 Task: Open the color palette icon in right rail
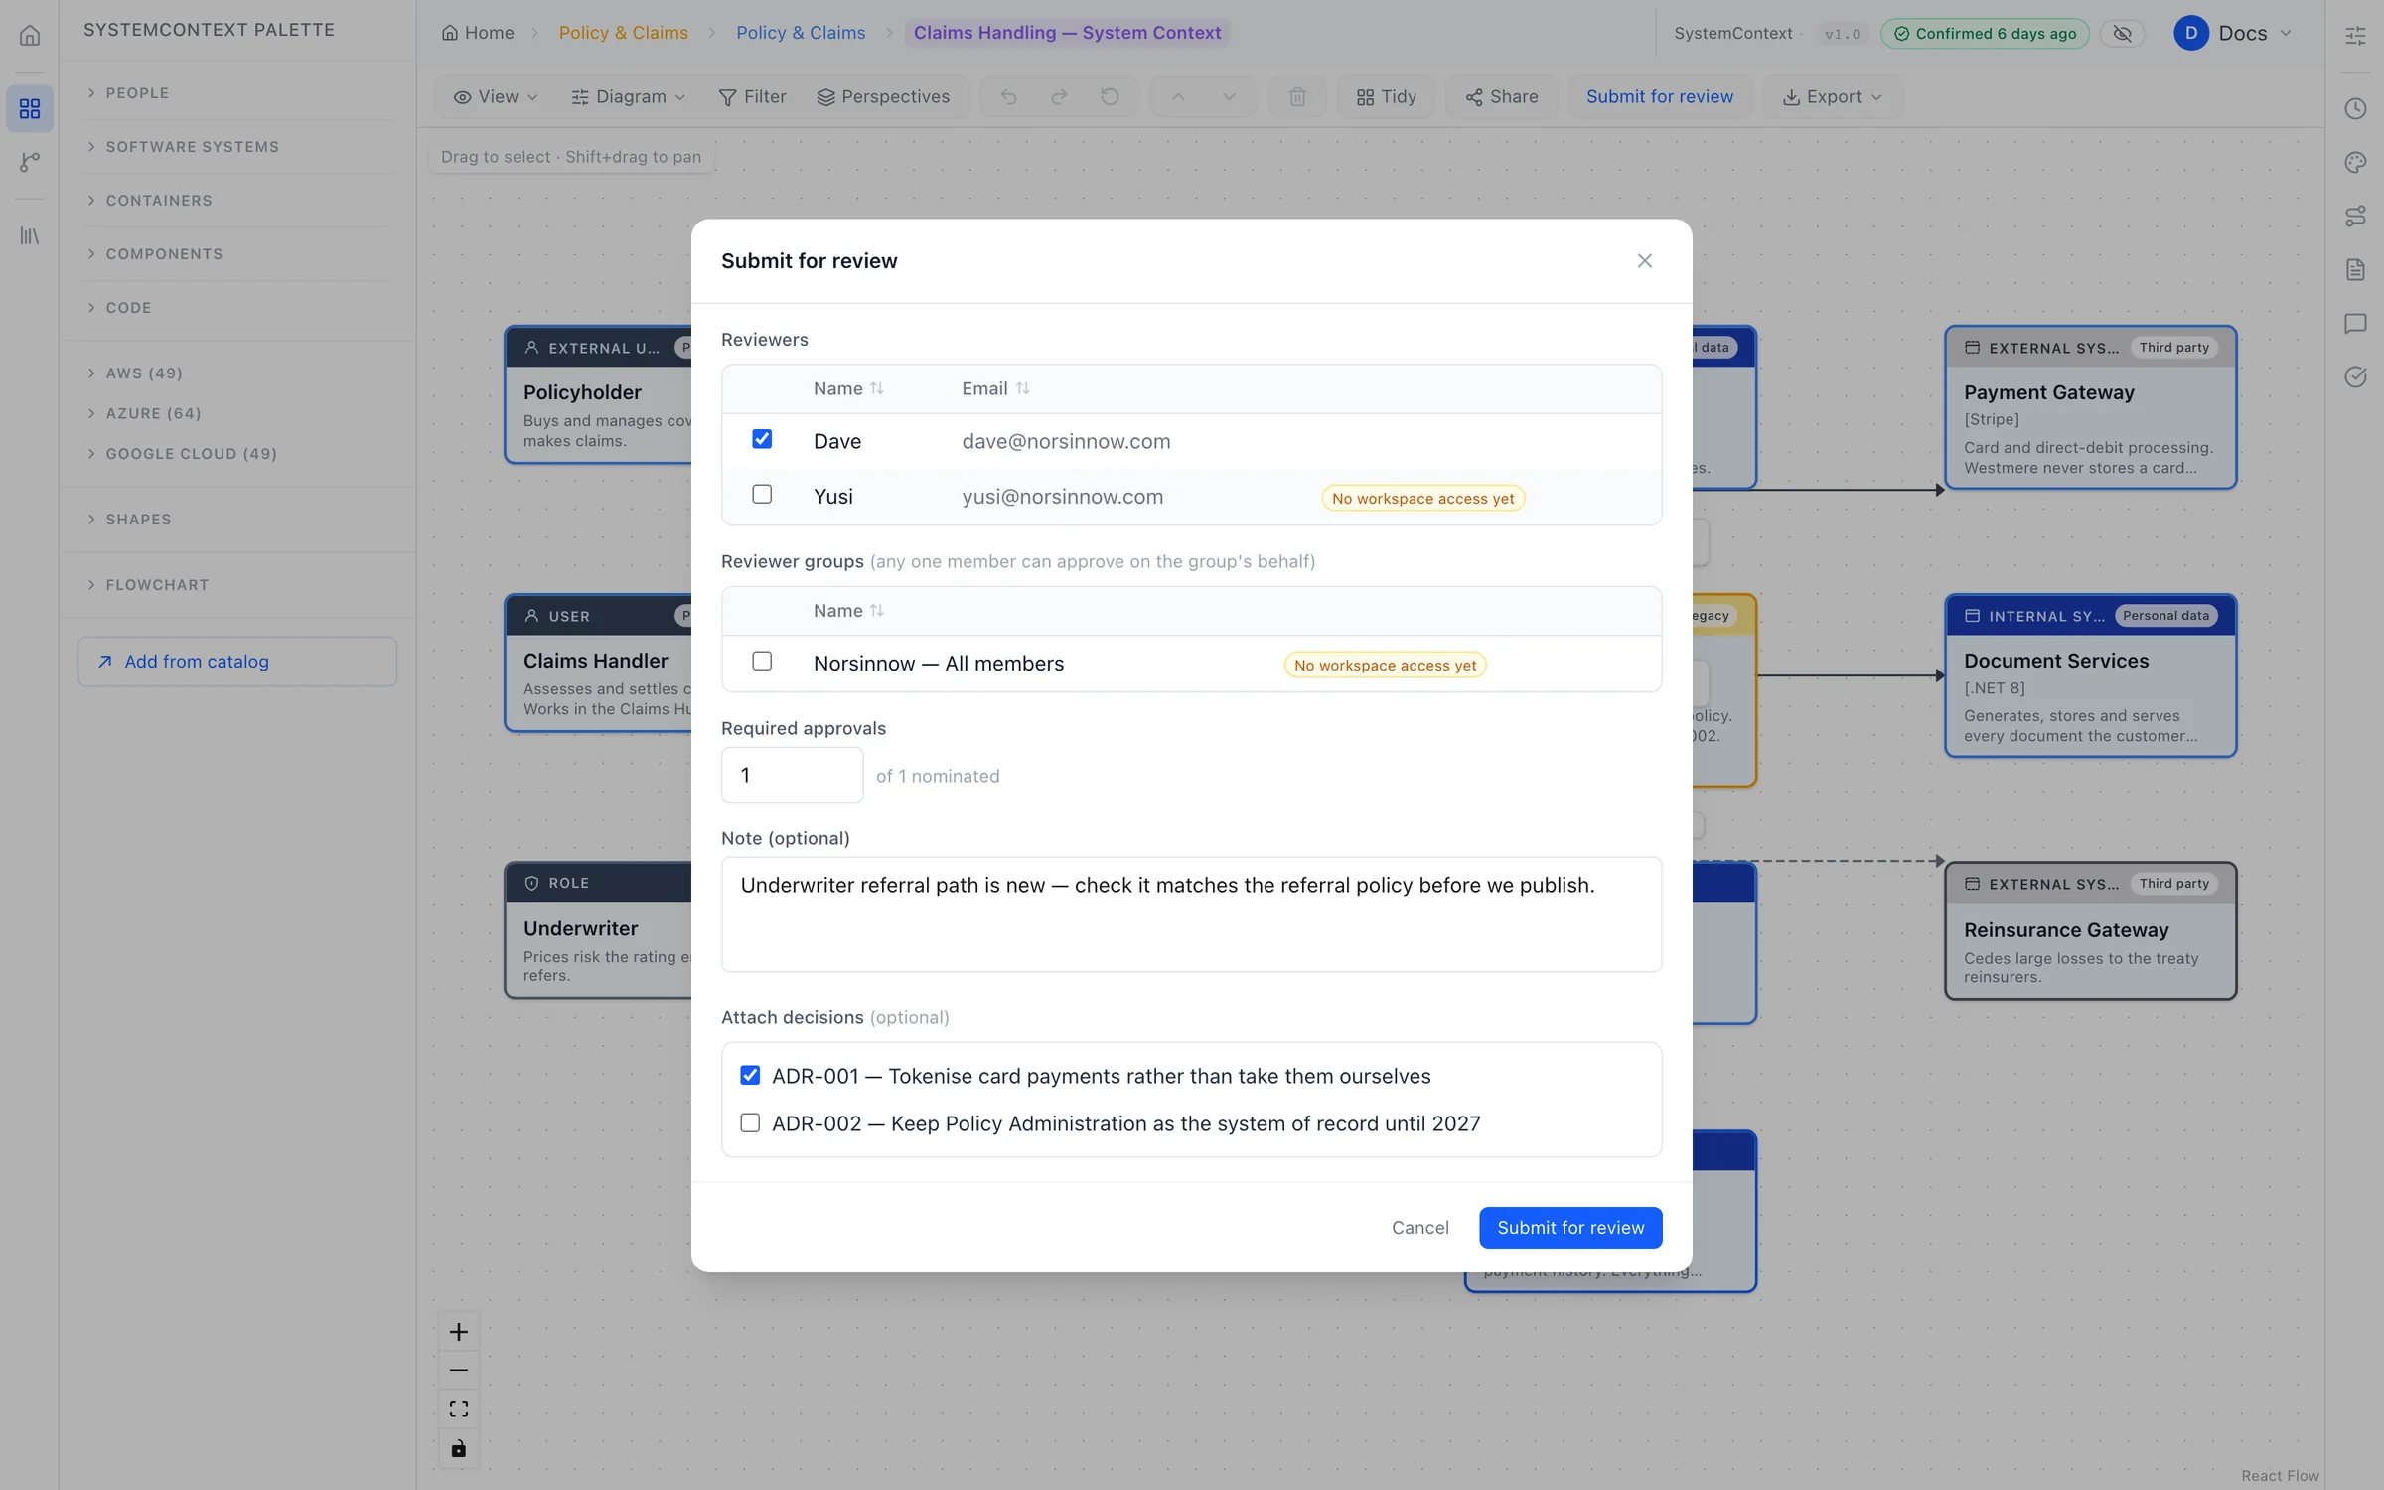click(x=2355, y=162)
